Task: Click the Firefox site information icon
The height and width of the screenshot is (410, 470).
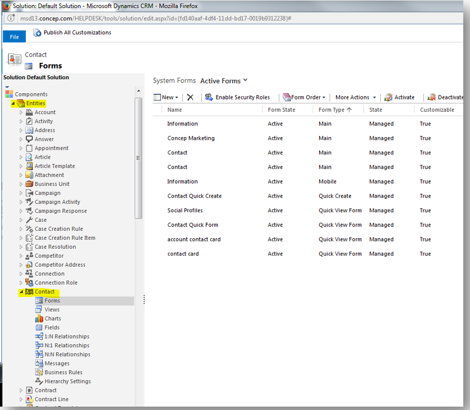Action: pos(11,19)
